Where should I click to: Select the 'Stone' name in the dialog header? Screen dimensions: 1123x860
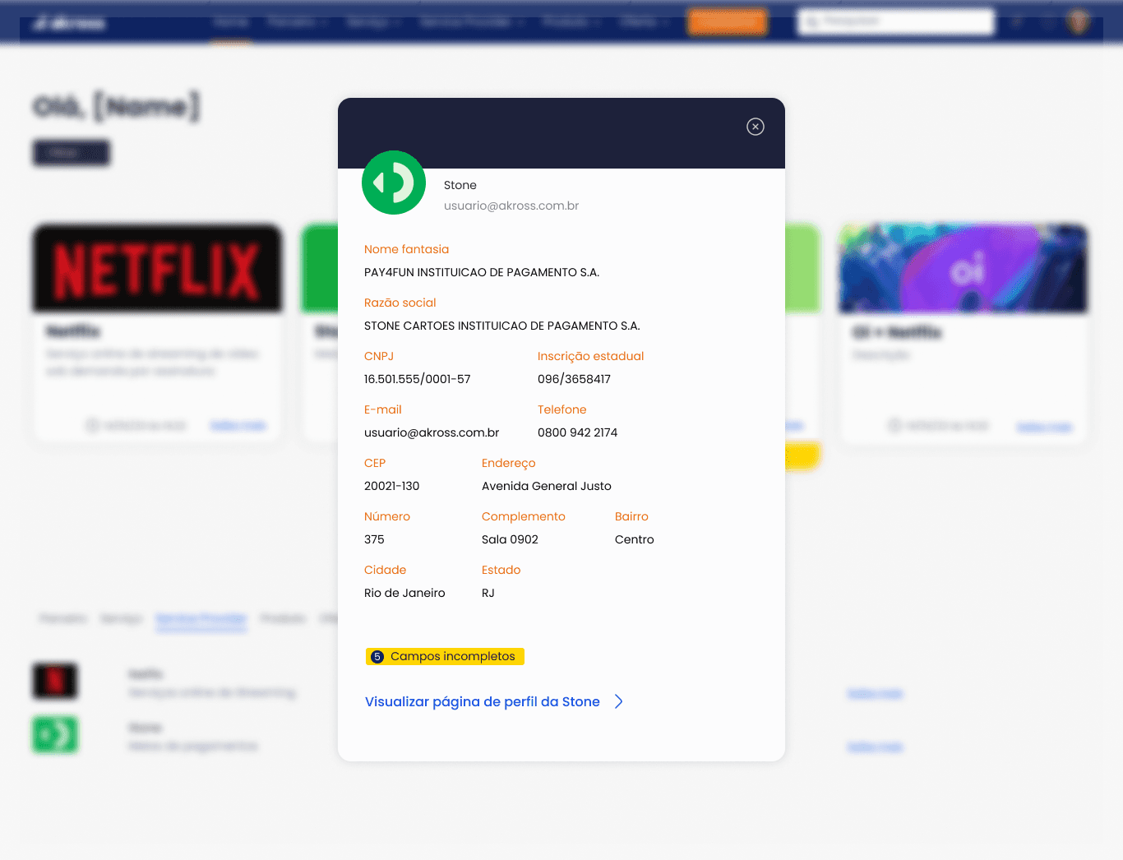coord(460,185)
